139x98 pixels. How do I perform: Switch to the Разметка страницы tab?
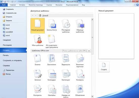36,5
